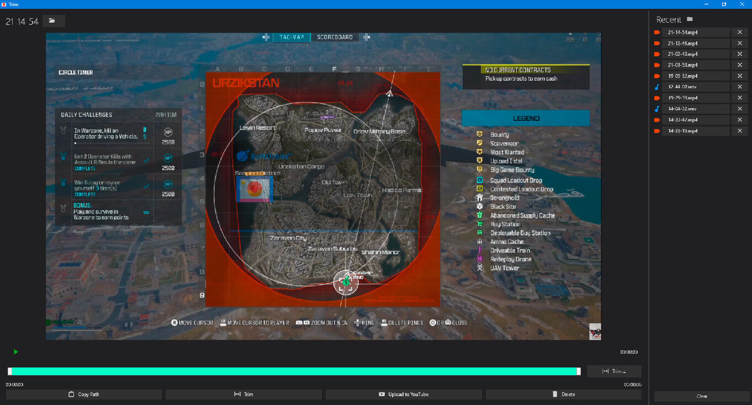Open recent file 21-02-43.mp4
The height and width of the screenshot is (405, 752).
click(x=696, y=54)
